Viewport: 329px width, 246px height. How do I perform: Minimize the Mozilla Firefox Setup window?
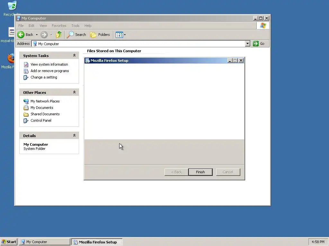[x=229, y=61]
